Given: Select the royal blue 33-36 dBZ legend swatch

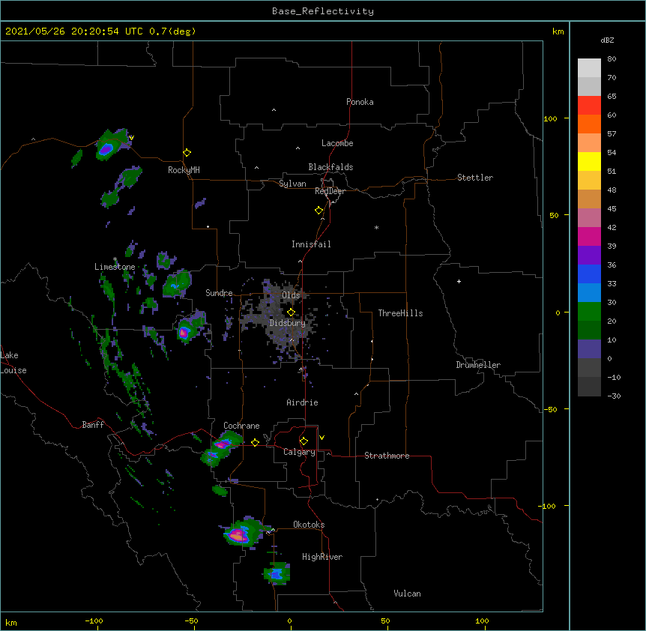Looking at the screenshot, I should [x=589, y=274].
